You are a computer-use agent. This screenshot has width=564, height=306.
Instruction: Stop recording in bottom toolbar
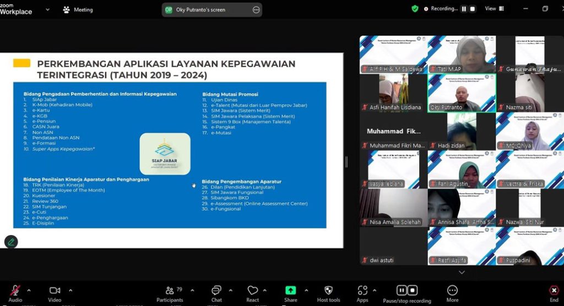pos(412,290)
